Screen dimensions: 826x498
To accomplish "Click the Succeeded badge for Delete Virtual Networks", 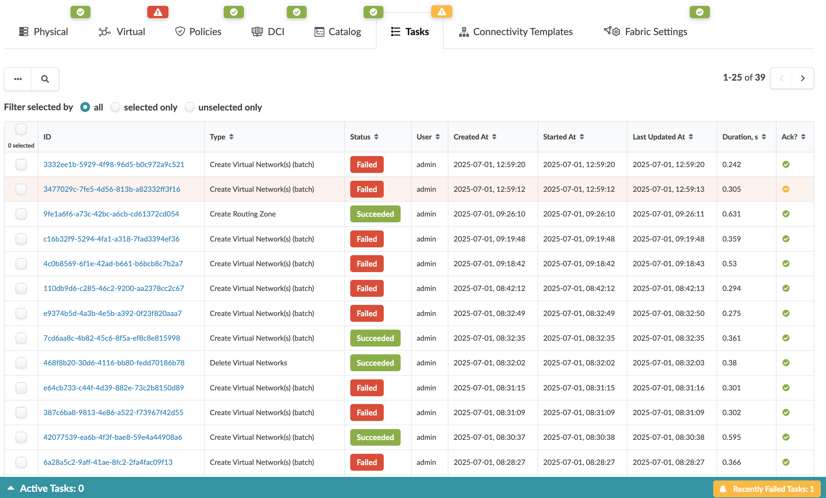I will 375,362.
